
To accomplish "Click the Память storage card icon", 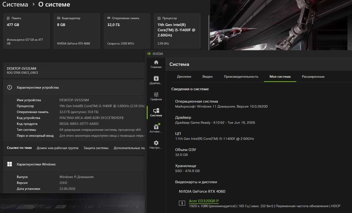I will (x=8, y=18).
